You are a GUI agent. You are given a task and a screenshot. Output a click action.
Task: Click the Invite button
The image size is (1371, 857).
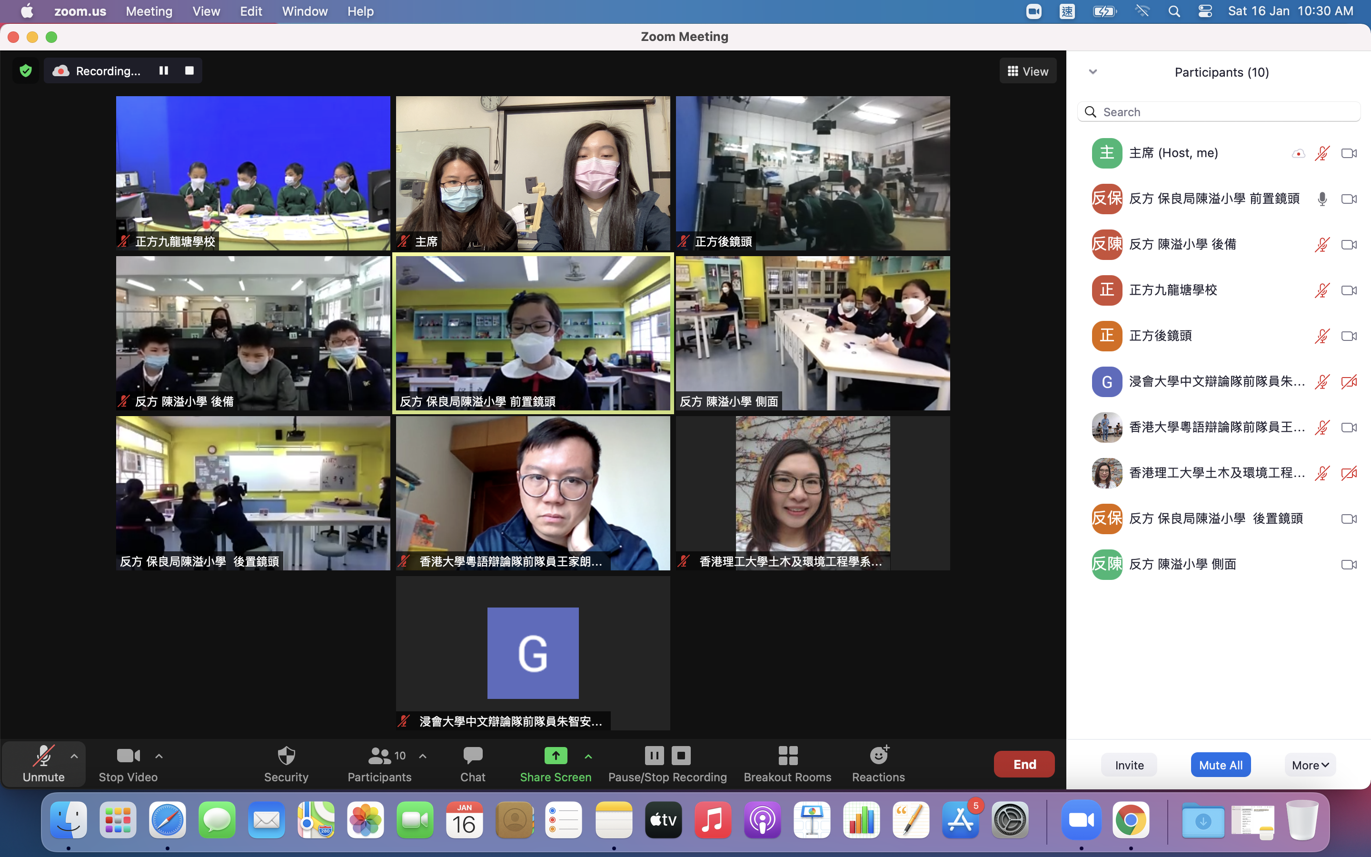coord(1129,765)
